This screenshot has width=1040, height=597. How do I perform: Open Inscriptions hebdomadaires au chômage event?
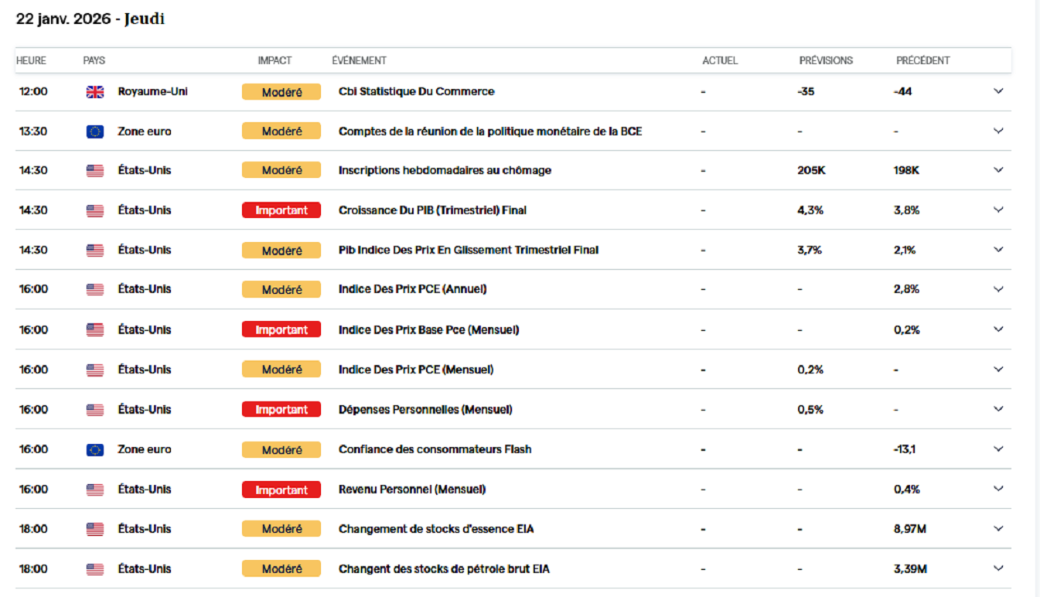445,170
